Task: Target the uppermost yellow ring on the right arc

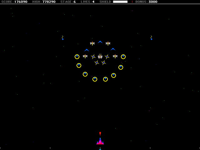Action: [123, 57]
